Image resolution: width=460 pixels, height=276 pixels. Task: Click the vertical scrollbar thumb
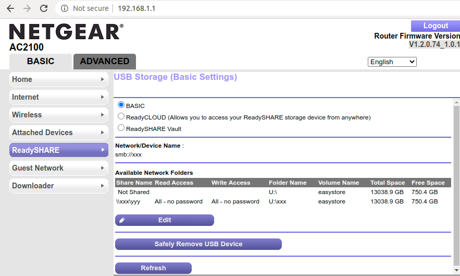[x=456, y=185]
